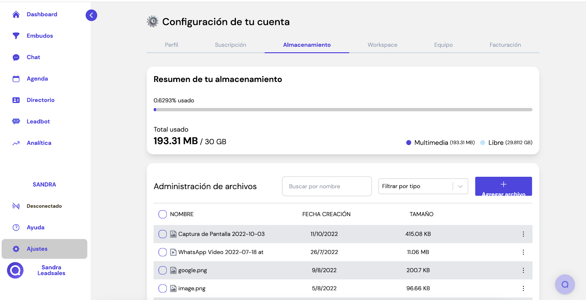586x300 pixels.
Task: Open options menu for Captura de Pantalla row
Action: pyautogui.click(x=523, y=234)
